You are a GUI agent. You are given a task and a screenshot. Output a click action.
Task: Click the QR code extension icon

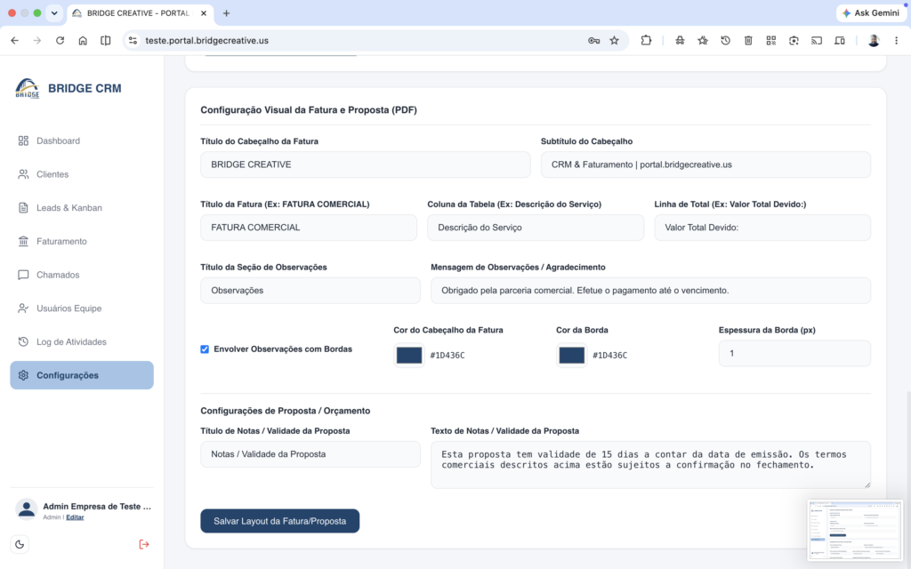(771, 41)
